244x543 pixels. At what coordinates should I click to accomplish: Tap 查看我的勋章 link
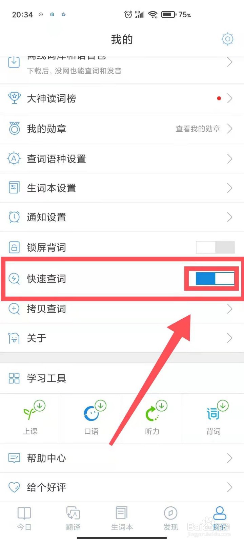[198, 129]
